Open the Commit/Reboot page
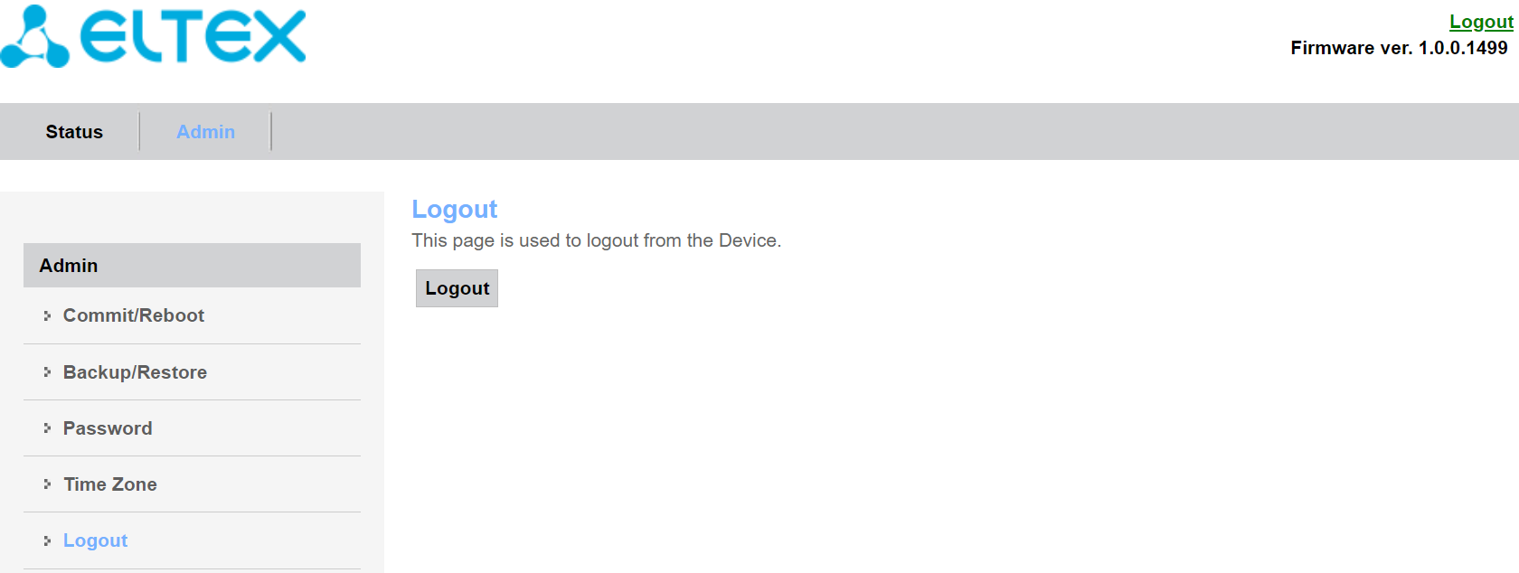Screen dimensions: 1519x573 pos(133,315)
